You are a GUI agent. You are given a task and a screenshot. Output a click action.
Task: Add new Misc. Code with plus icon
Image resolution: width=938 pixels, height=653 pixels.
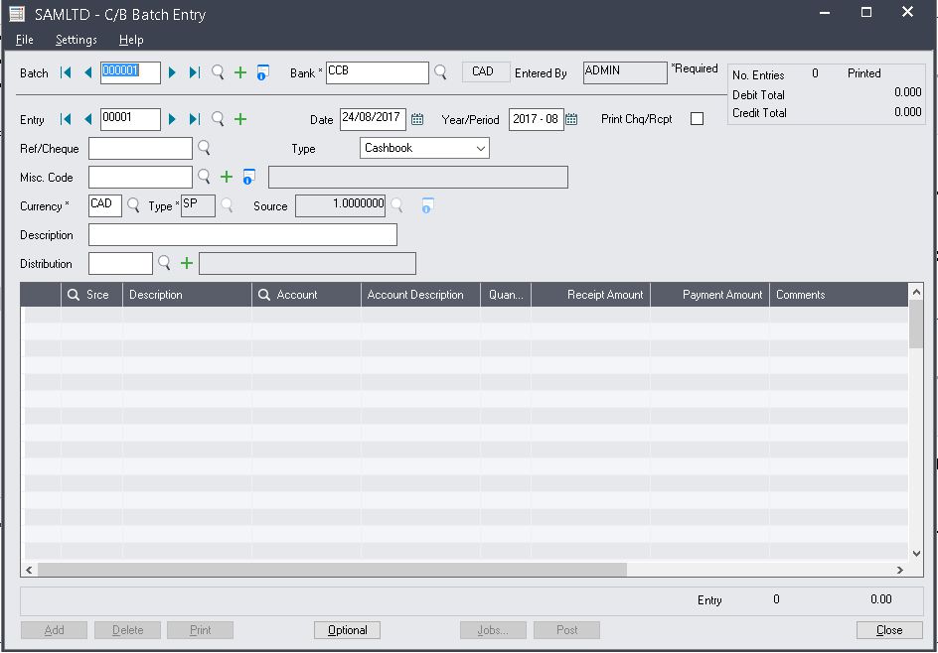227,177
